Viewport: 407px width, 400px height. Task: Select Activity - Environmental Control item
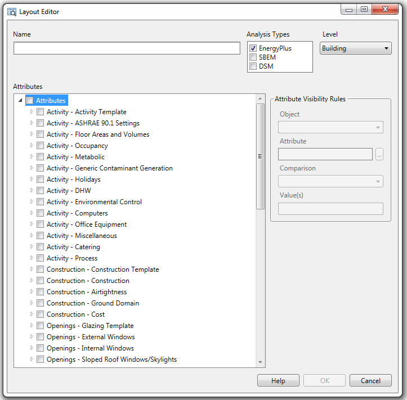[x=94, y=202]
